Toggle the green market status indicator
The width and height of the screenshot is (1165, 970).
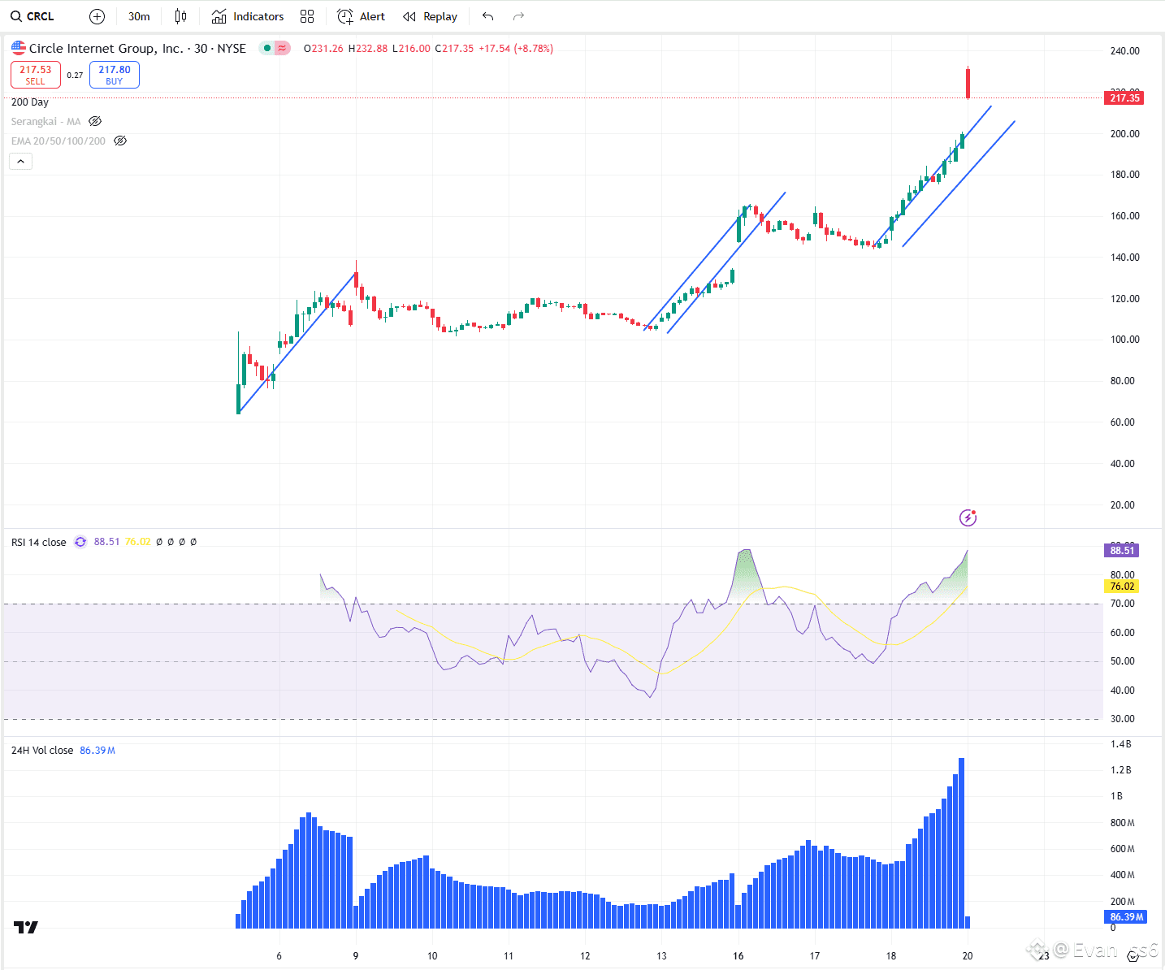pyautogui.click(x=267, y=48)
